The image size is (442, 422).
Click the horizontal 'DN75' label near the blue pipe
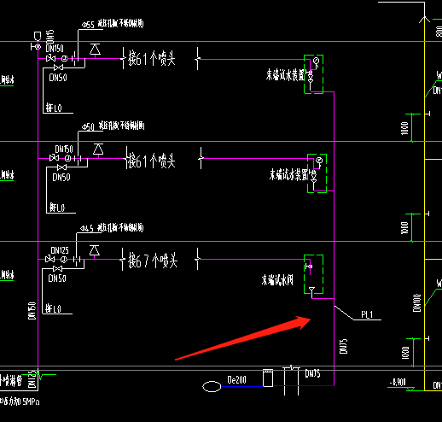(312, 373)
